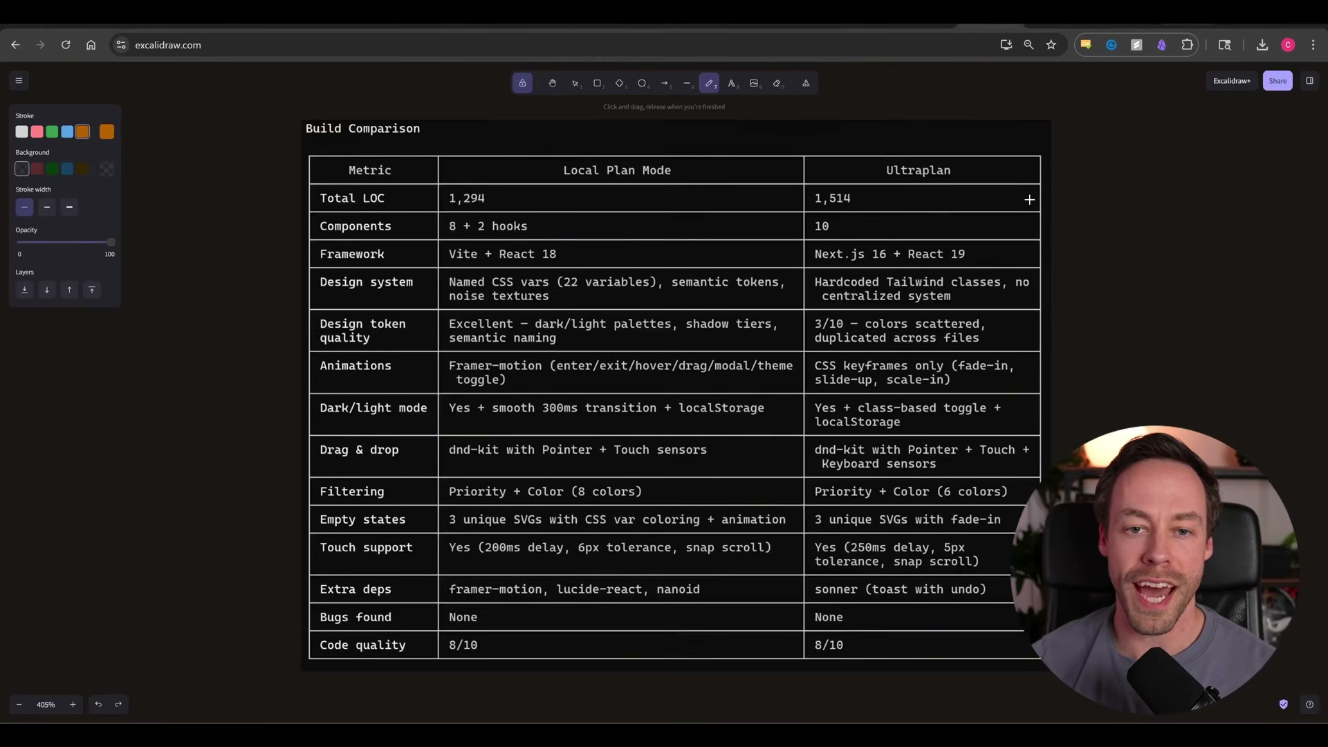Open the Excalidraw hamburger main menu
Screen dimensions: 1328x747
(19, 81)
